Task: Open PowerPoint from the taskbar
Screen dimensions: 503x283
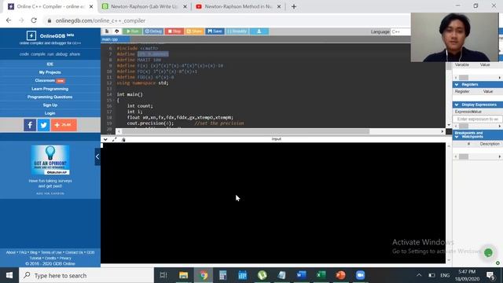Action: [x=340, y=275]
